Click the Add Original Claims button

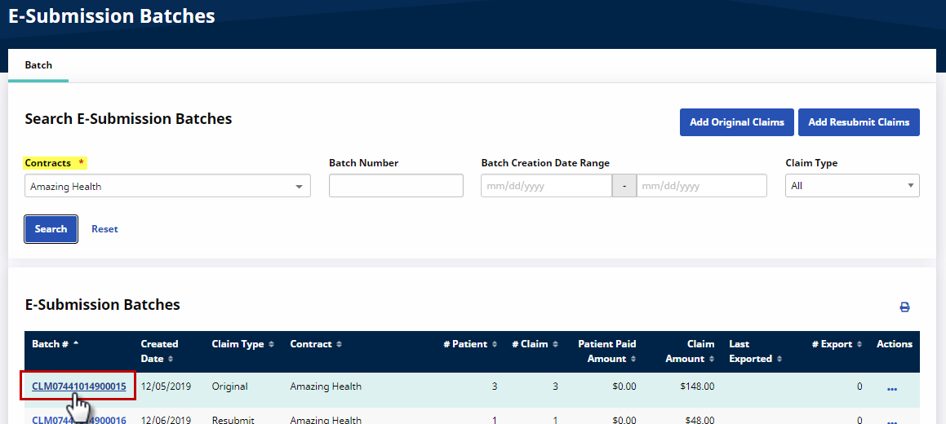736,122
